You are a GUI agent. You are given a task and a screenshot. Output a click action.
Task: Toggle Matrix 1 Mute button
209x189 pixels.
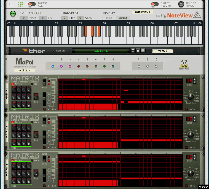pyautogui.click(x=32, y=84)
